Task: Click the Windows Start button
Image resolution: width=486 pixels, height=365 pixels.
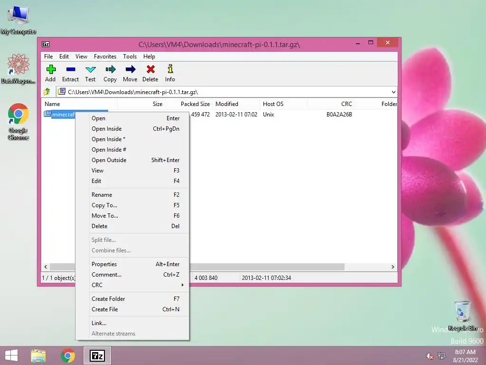Action: (x=11, y=355)
